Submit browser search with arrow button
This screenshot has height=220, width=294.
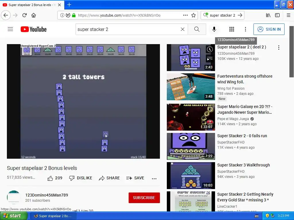(x=240, y=15)
